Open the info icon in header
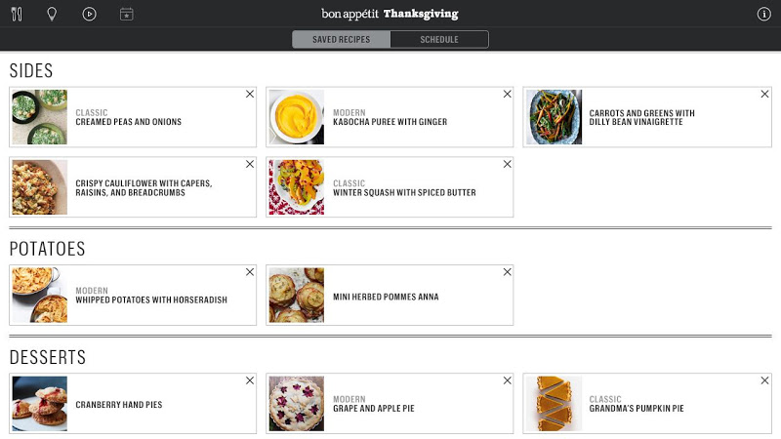Image resolution: width=781 pixels, height=439 pixels. coord(763,15)
